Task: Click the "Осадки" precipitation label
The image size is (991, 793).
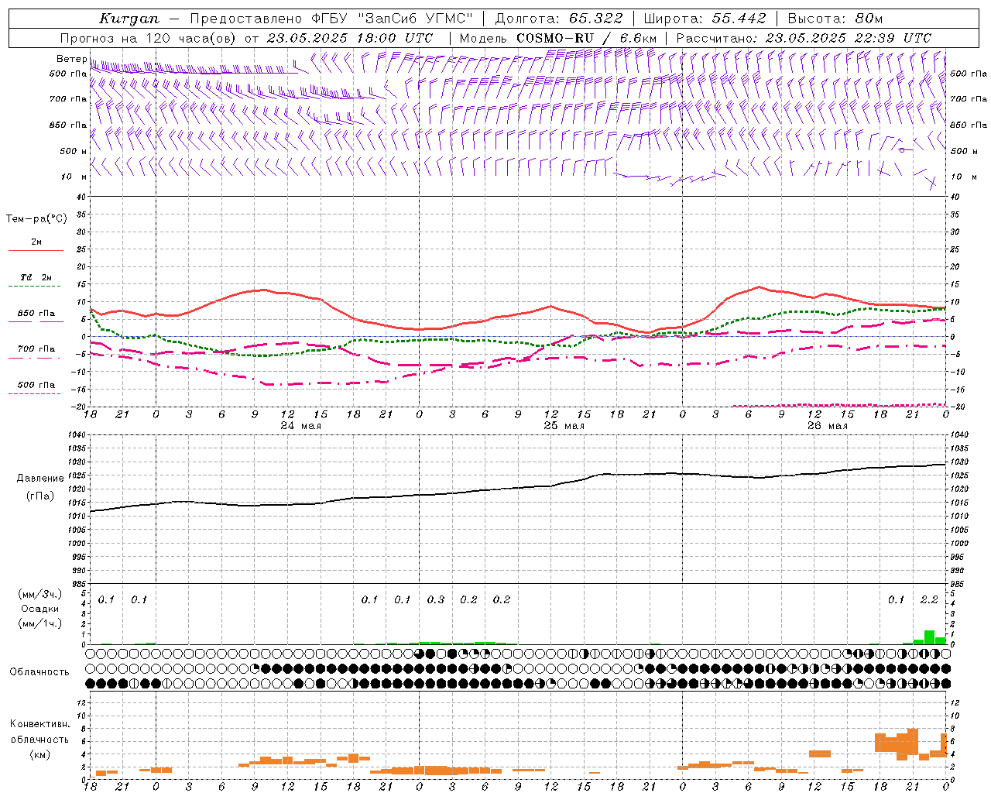Action: click(x=39, y=609)
